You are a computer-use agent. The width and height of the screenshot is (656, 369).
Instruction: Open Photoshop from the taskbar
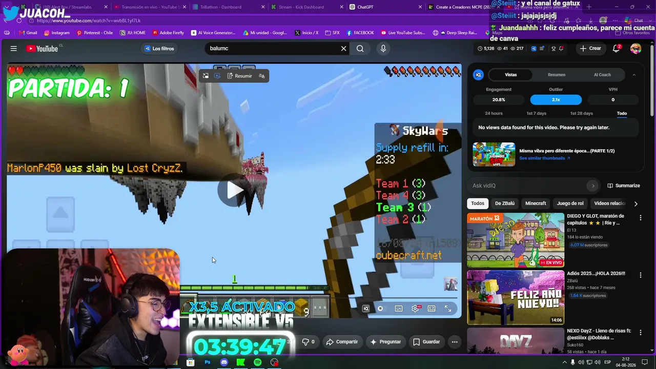208,362
